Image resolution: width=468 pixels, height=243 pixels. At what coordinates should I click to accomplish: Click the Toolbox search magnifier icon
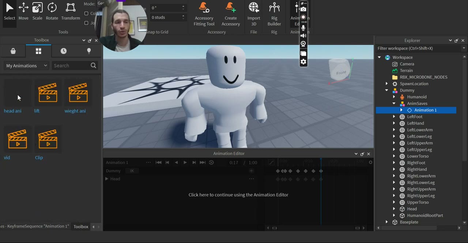point(94,66)
